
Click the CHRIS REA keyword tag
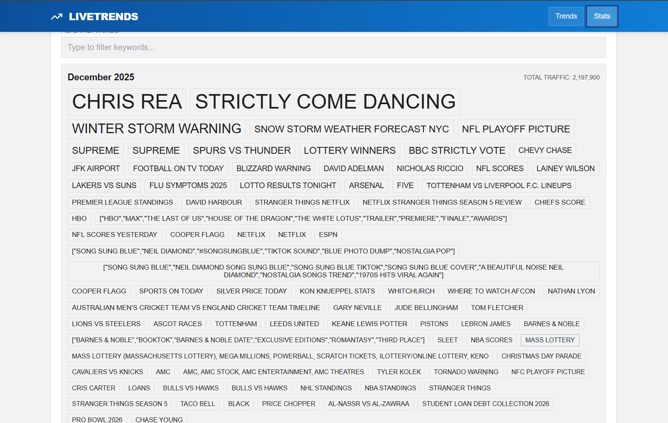point(127,102)
